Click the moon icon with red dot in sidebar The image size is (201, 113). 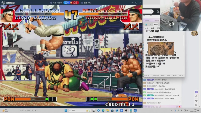coord(196,96)
